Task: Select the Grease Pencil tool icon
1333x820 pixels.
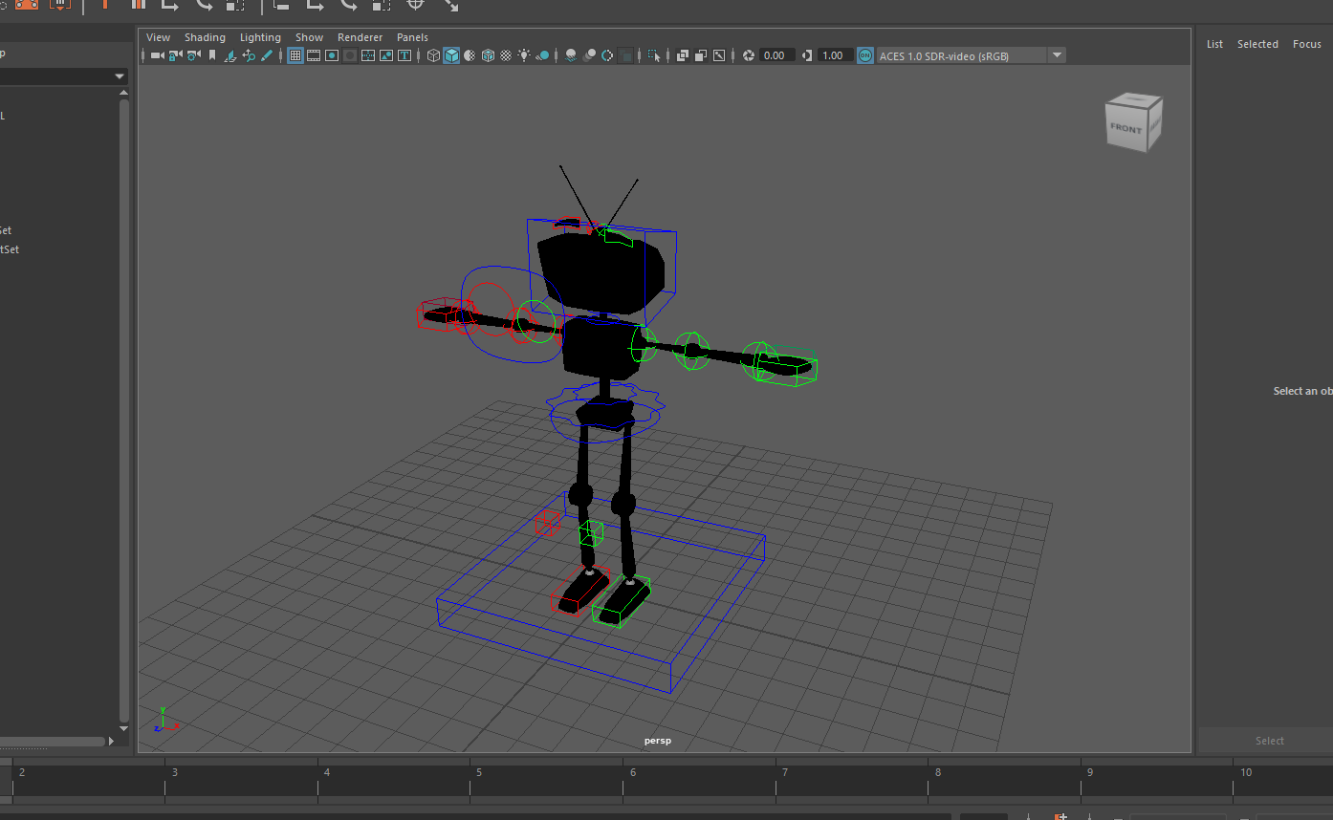Action: coord(267,55)
